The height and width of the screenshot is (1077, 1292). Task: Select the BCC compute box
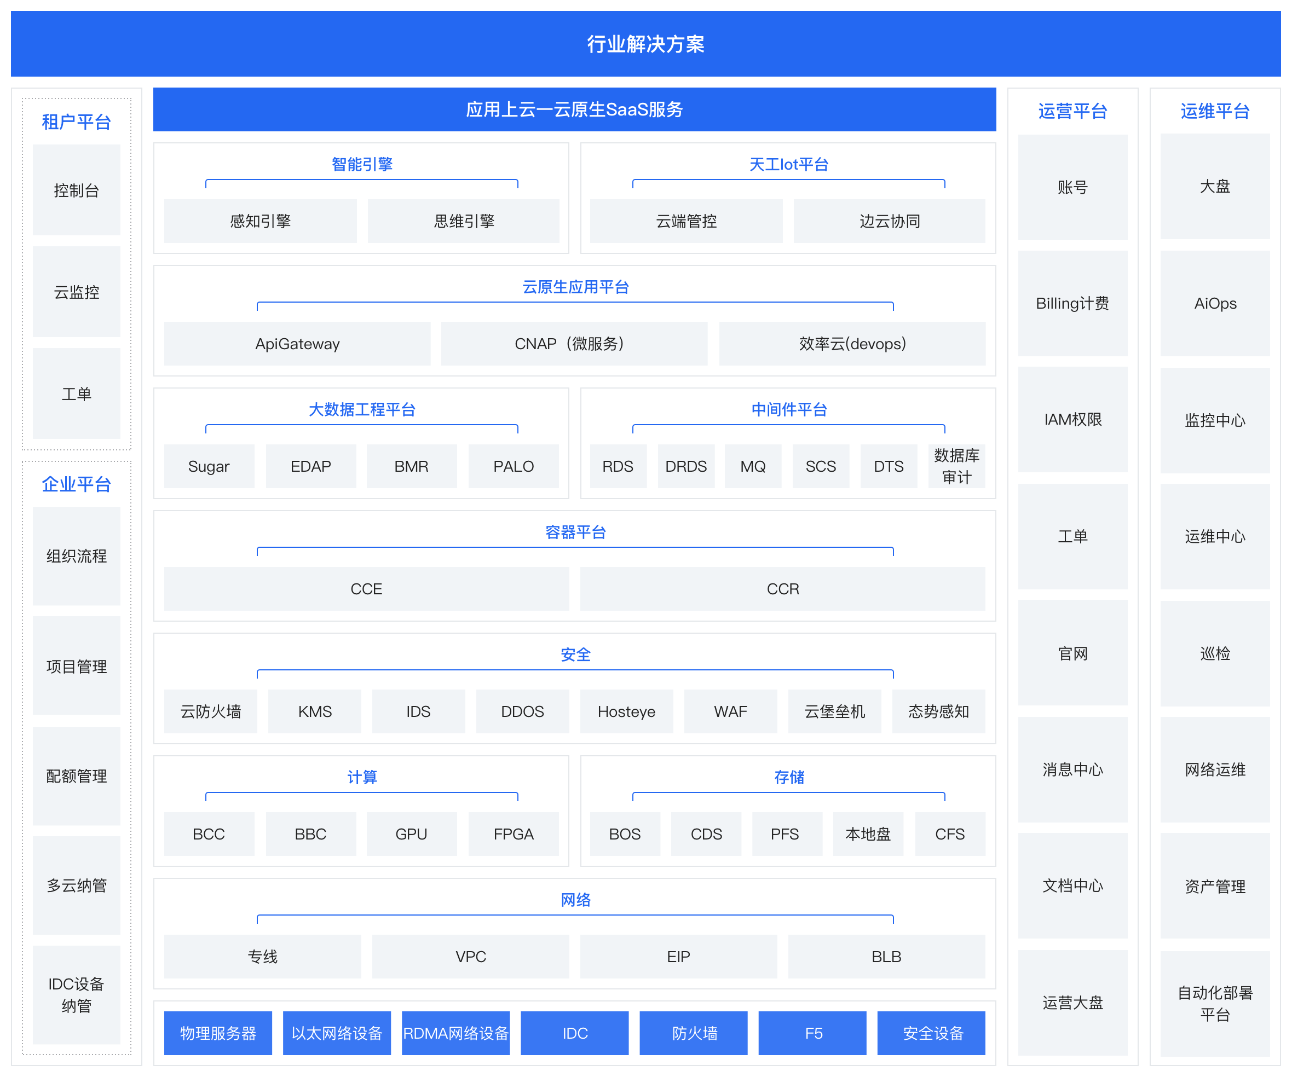209,834
